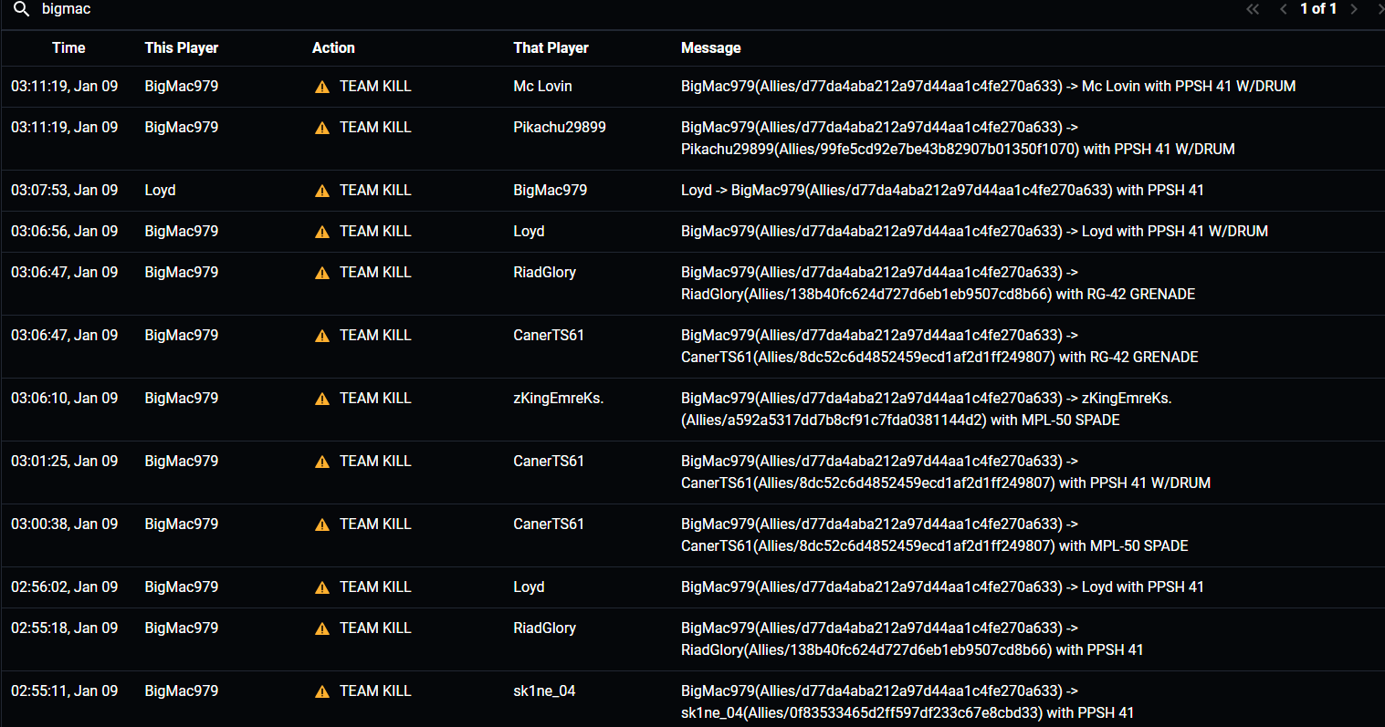Click the '1 of 1' page indicator
Image resolution: width=1385 pixels, height=727 pixels.
point(1318,9)
